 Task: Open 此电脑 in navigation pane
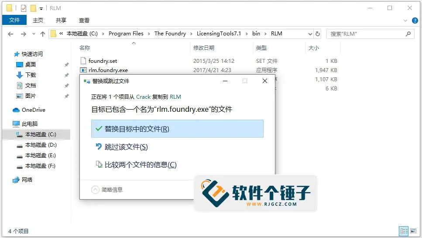point(30,124)
